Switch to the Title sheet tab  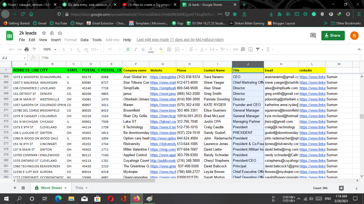tap(79, 188)
